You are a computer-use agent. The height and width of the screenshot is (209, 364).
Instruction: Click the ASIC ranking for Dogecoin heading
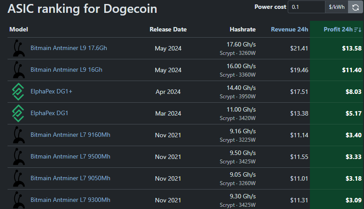[x=82, y=9]
